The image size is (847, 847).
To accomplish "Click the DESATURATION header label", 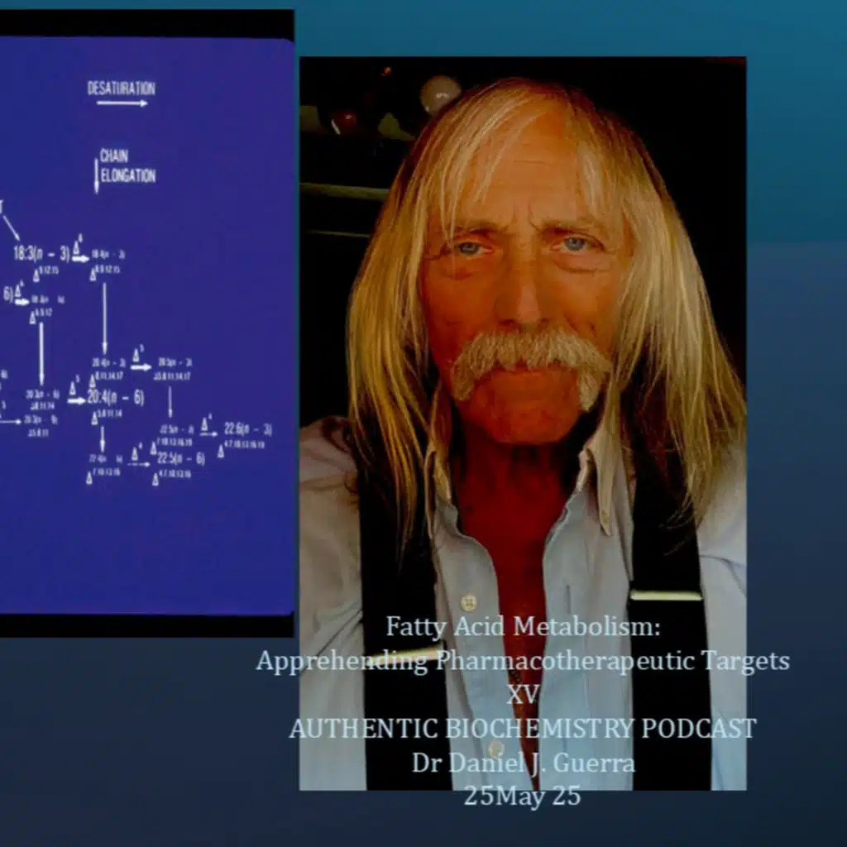I will tap(122, 86).
